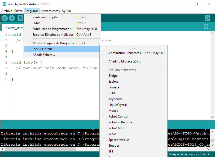
Task: Select Exportar Binarios compilados
Action: (x=62, y=35)
